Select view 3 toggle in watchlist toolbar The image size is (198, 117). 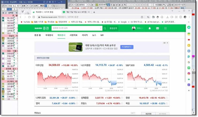51,6
